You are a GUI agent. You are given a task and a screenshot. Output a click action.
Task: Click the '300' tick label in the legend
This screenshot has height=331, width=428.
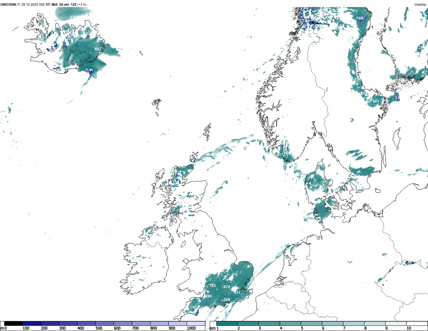[62, 328]
